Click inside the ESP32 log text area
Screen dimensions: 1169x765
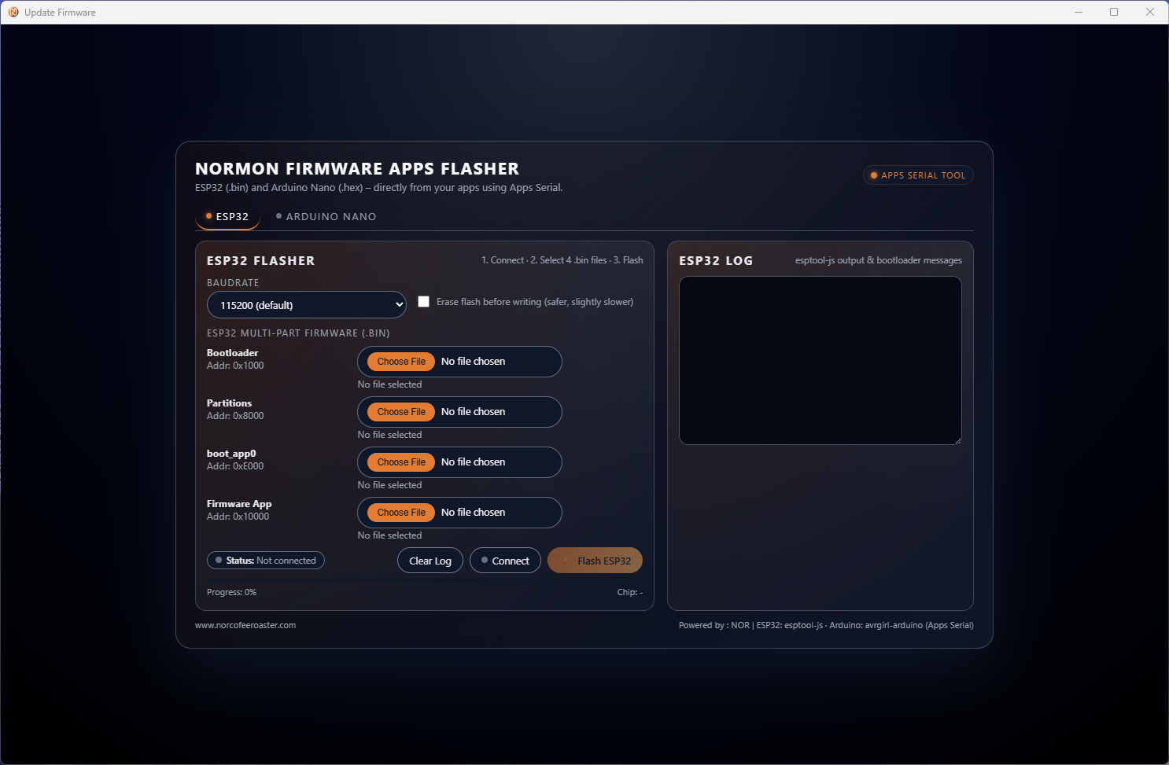tap(820, 360)
